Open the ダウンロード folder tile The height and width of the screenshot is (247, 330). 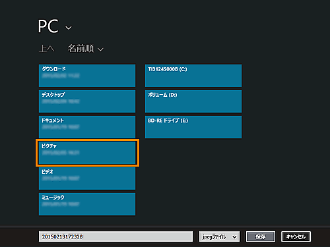click(x=87, y=76)
